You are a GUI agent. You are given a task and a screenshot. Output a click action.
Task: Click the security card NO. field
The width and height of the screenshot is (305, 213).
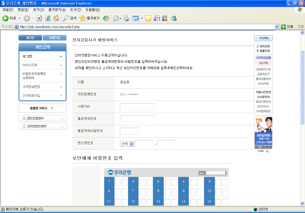point(216,173)
